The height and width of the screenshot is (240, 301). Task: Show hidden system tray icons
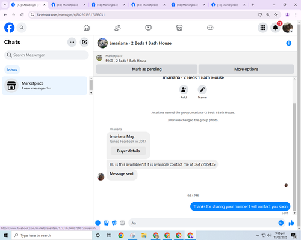(x=258, y=235)
